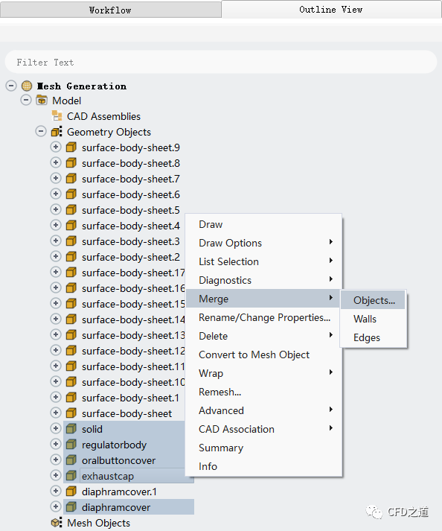Viewport: 442px width, 531px height.
Task: Click the Filter Text input field
Action: pyautogui.click(x=221, y=62)
